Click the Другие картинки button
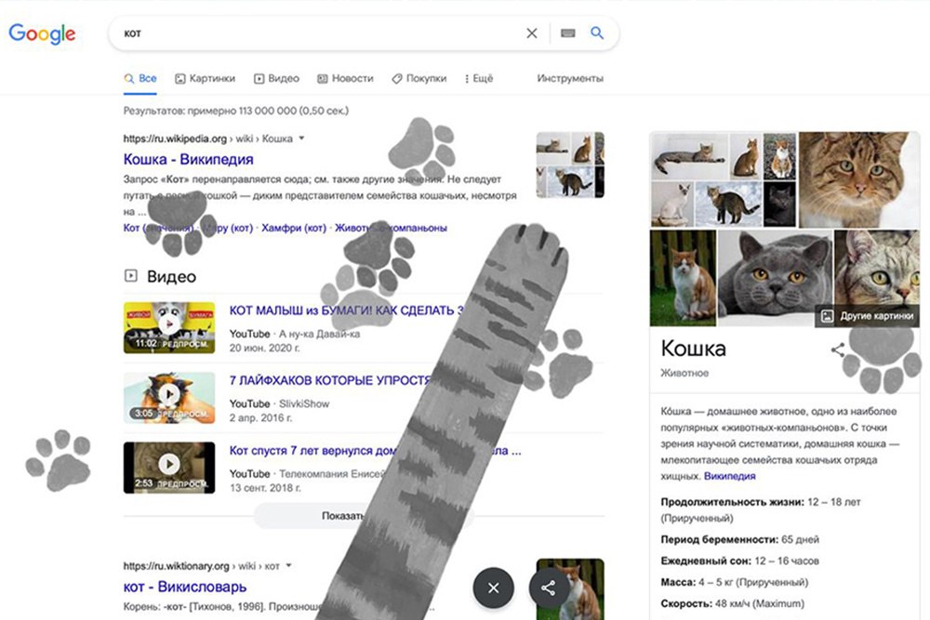 point(867,316)
